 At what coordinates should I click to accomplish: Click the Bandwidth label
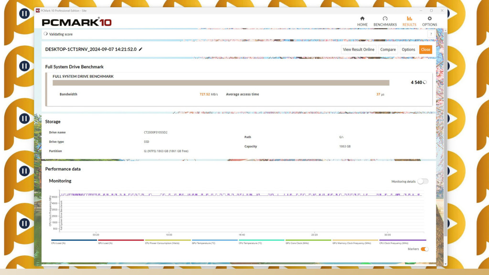(68, 94)
